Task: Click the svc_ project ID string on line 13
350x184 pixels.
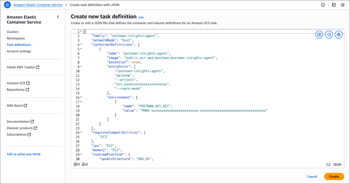Action: coord(142,84)
